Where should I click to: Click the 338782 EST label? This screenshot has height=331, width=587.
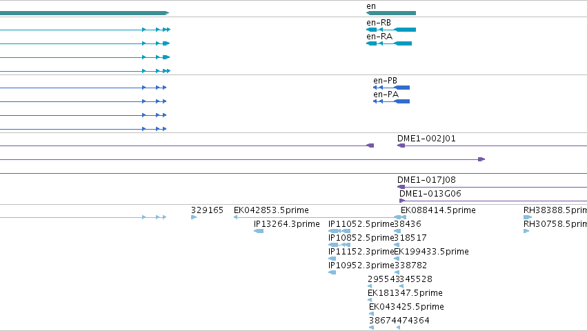411,265
